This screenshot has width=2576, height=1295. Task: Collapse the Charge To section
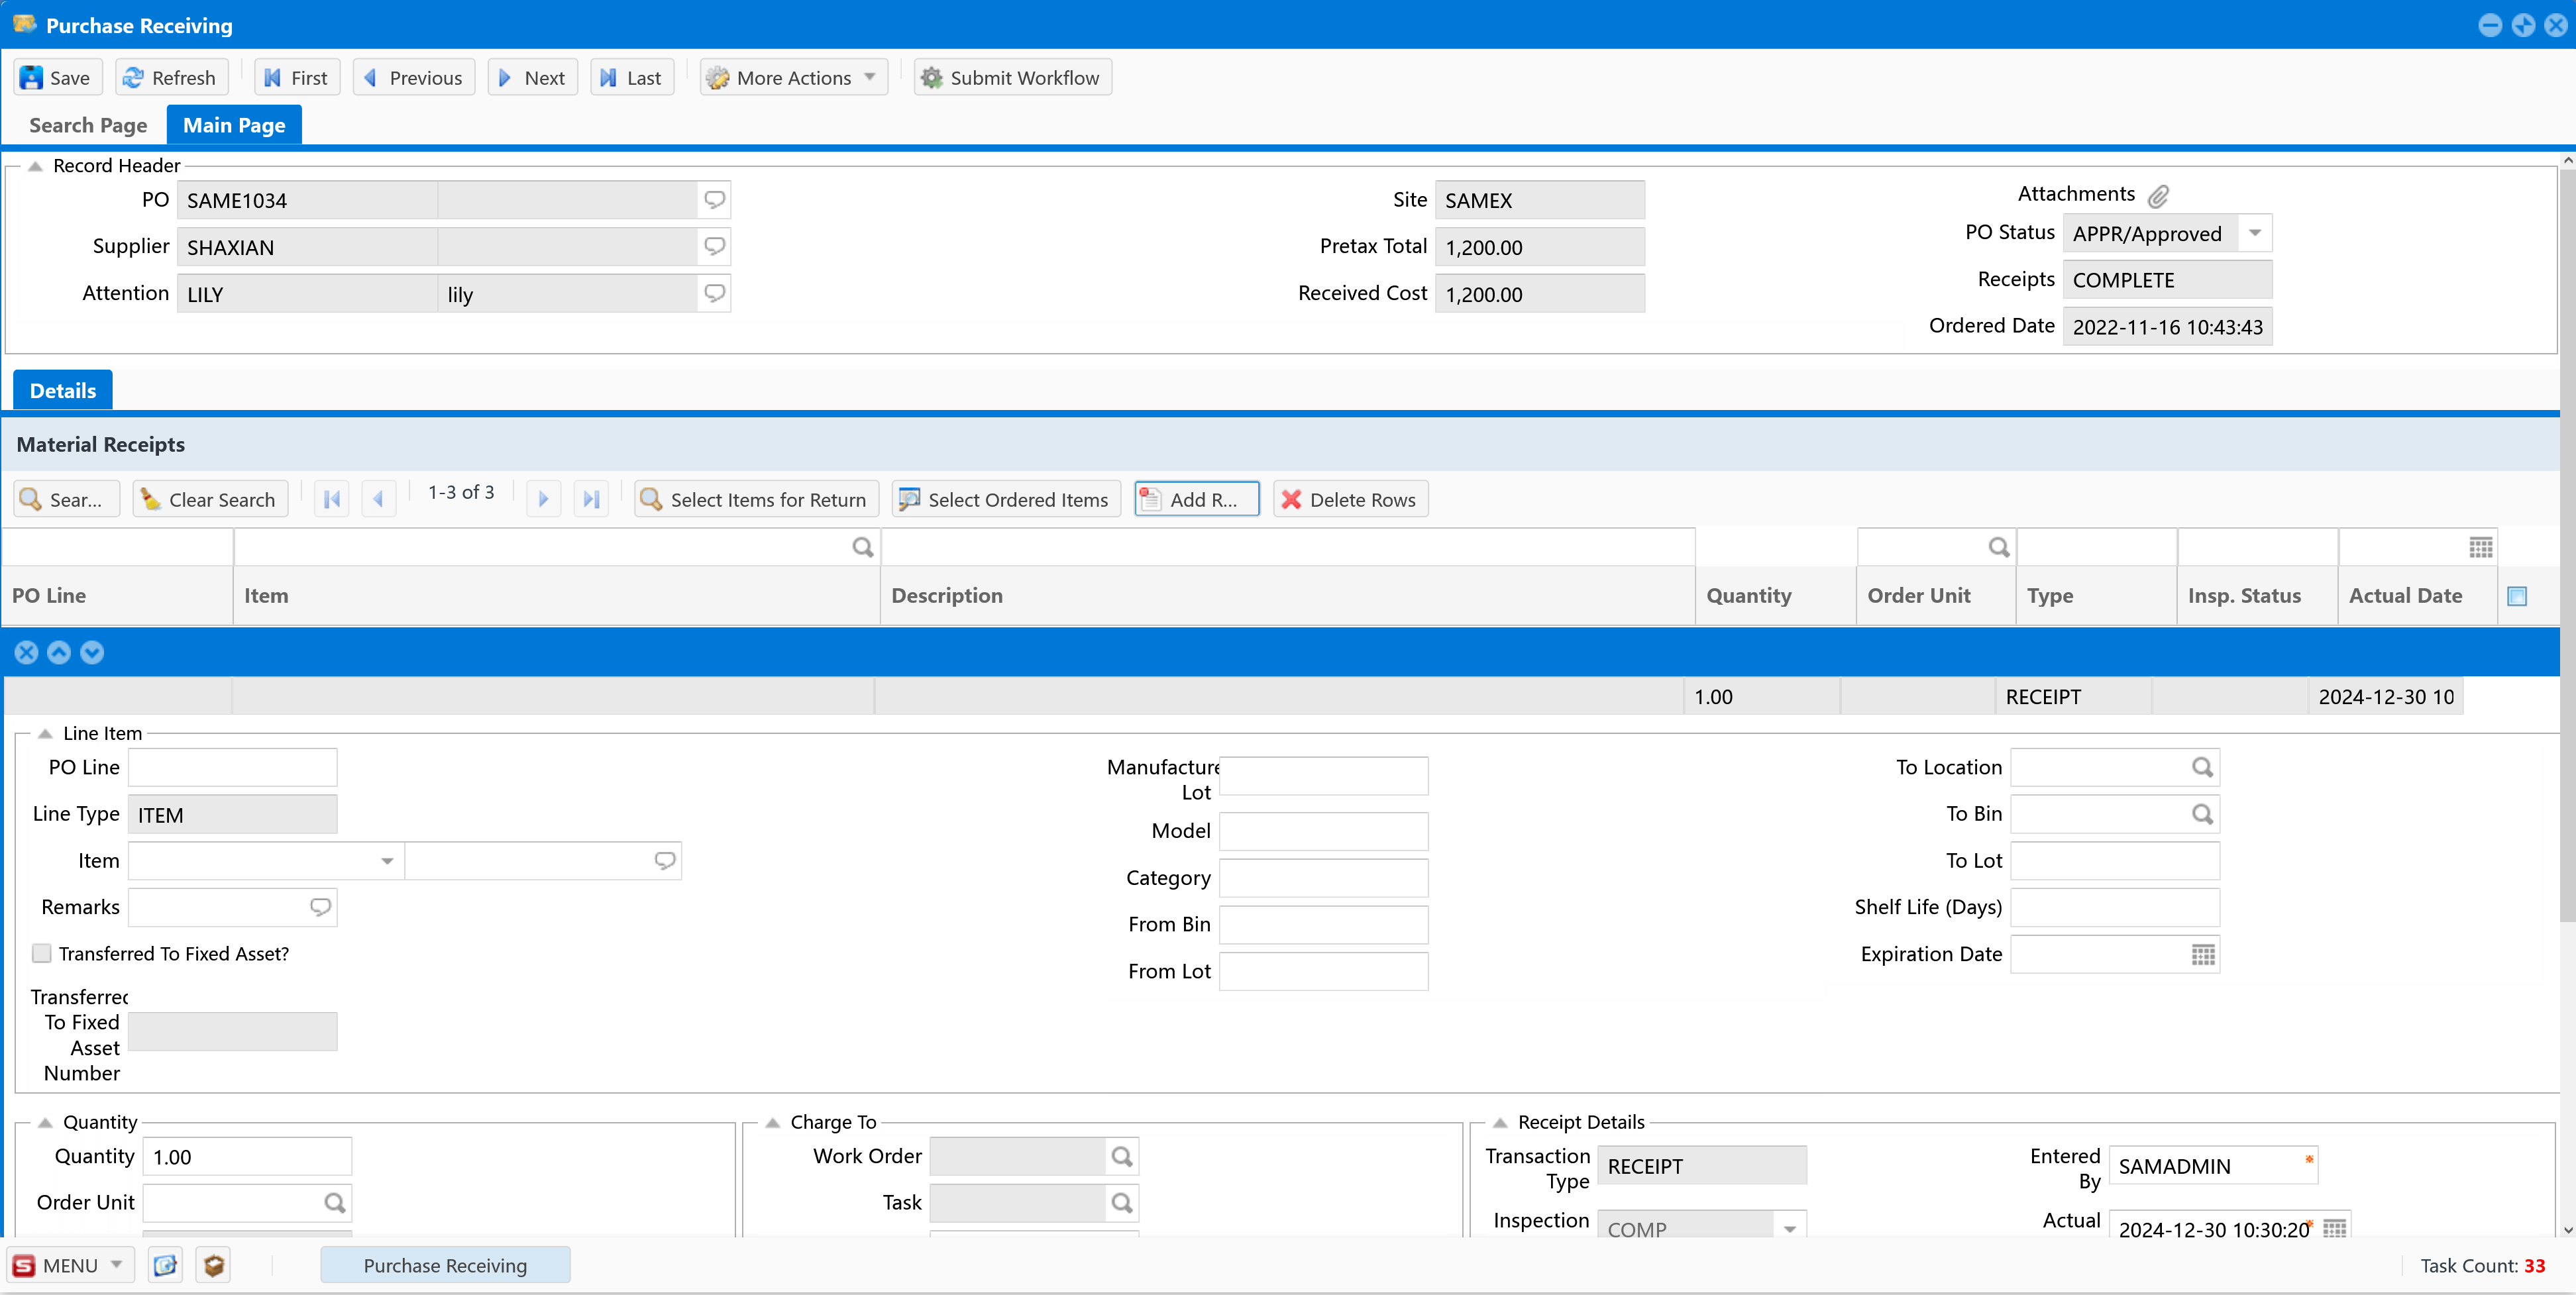coord(773,1122)
